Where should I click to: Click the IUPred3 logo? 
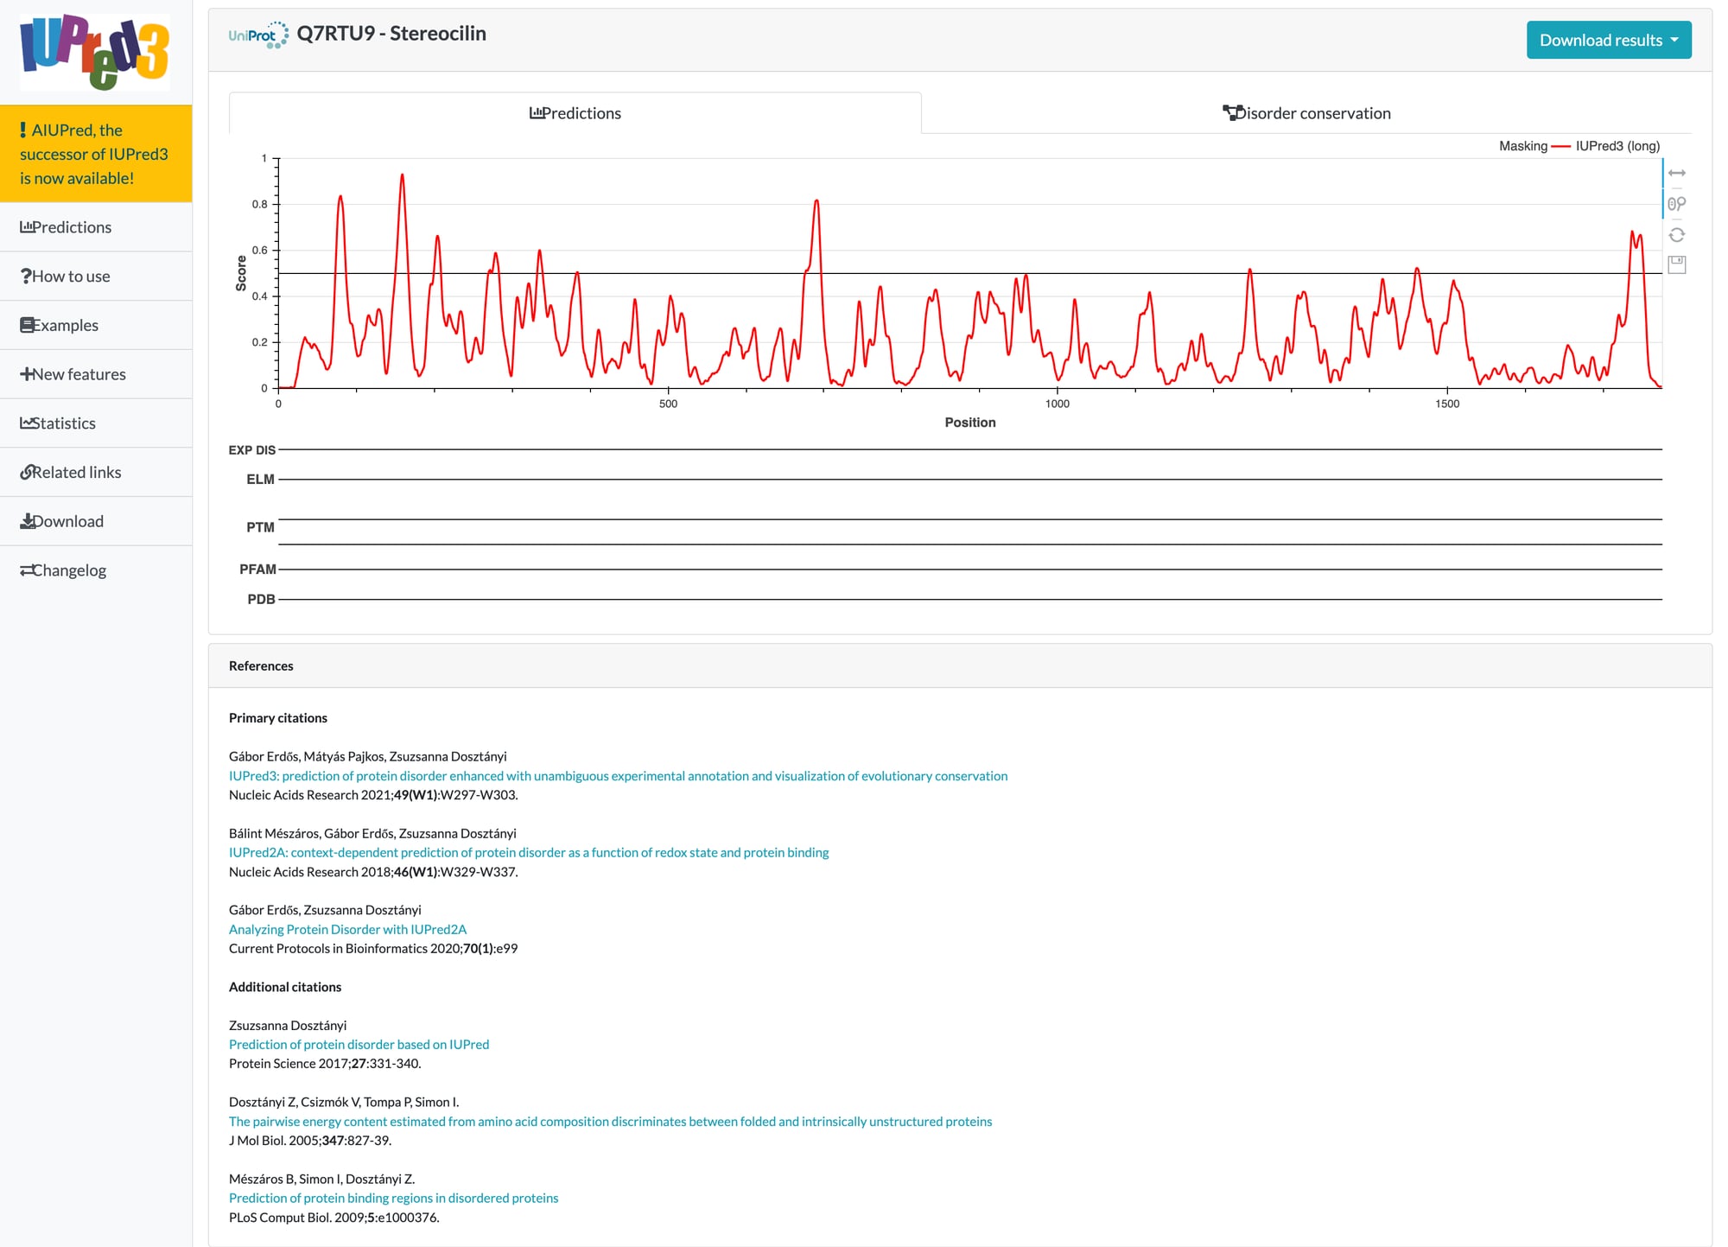coord(95,52)
